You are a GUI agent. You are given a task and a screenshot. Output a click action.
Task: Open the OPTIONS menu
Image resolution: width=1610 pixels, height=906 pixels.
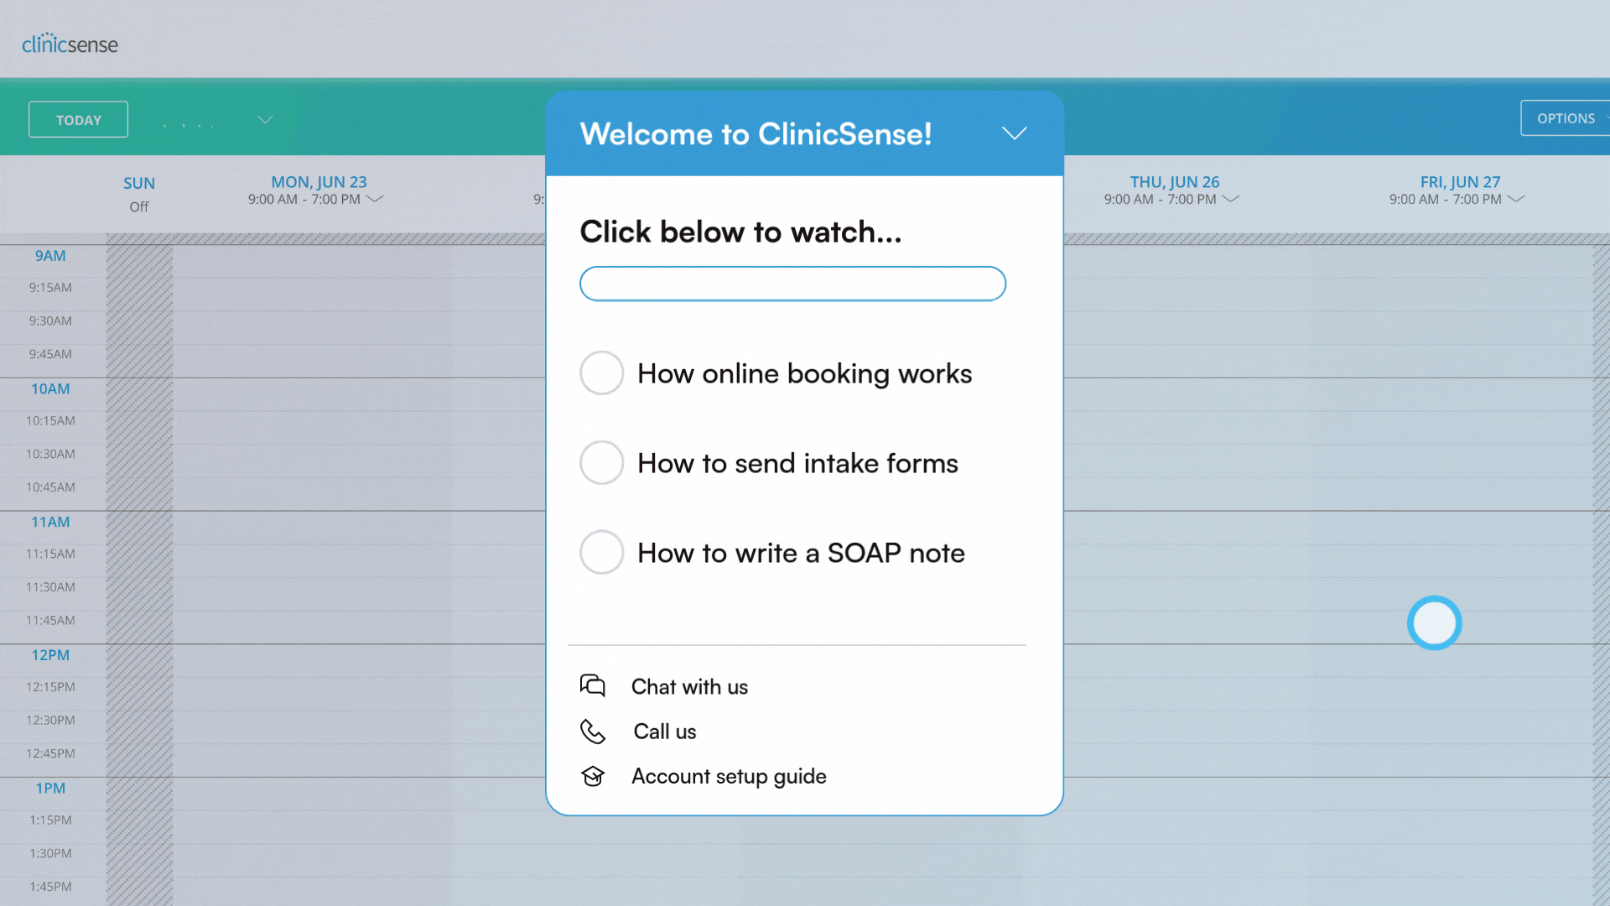tap(1566, 118)
